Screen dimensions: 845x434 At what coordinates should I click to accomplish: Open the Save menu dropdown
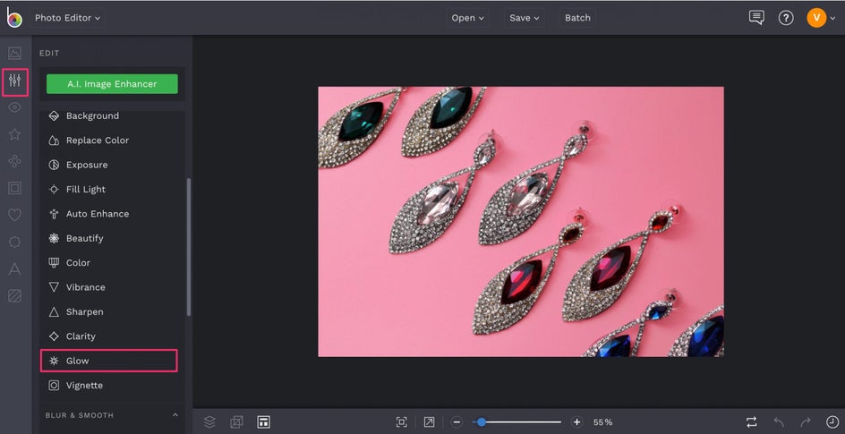pyautogui.click(x=525, y=18)
